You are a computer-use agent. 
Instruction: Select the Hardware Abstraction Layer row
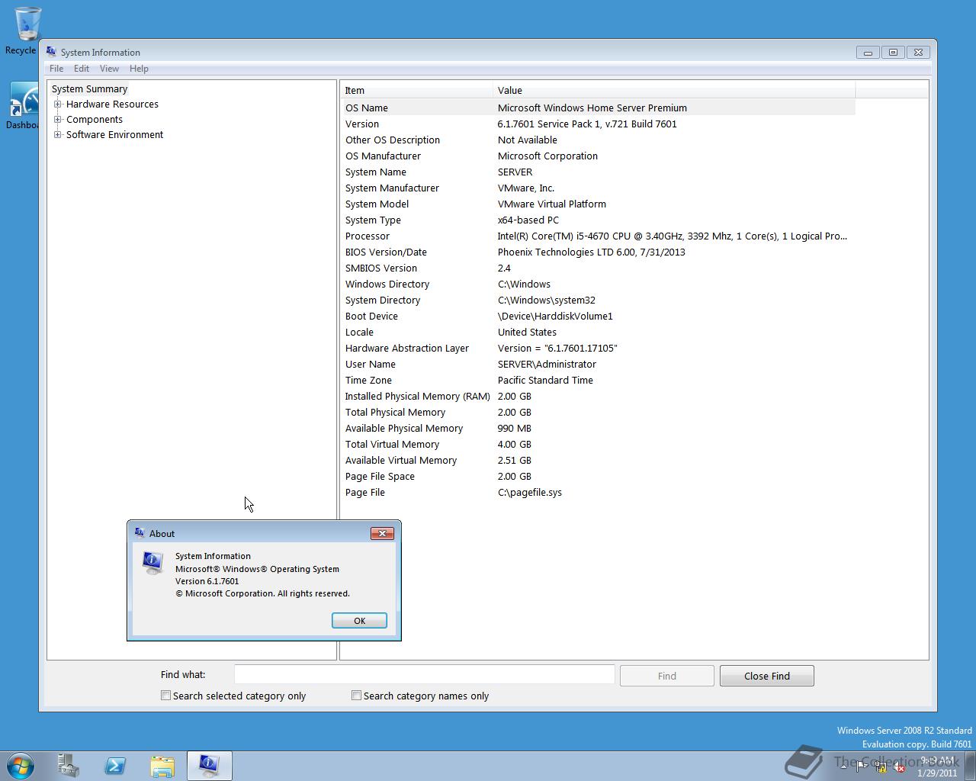[598, 348]
